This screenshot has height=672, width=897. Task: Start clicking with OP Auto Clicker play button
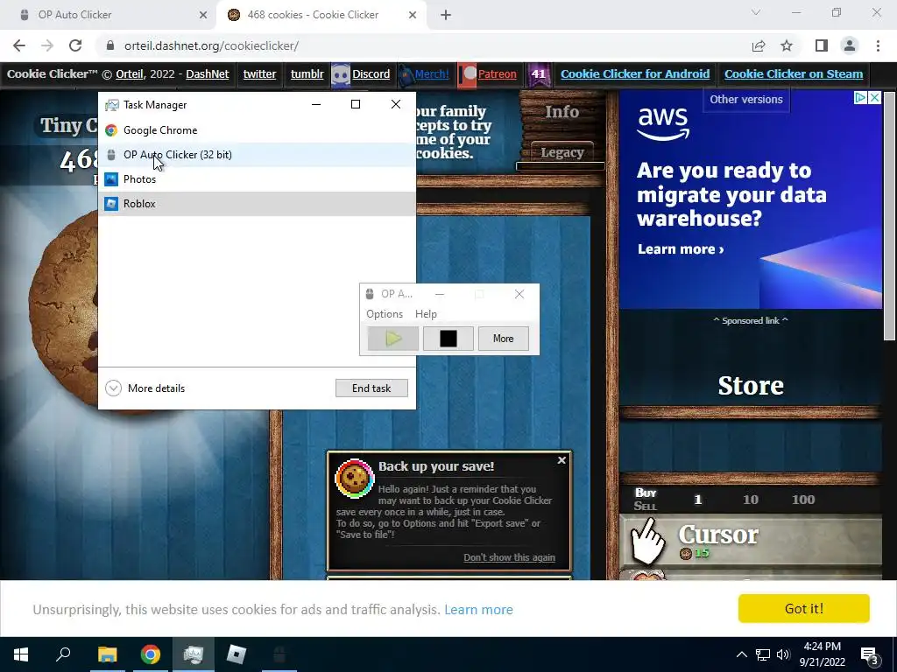click(x=393, y=339)
